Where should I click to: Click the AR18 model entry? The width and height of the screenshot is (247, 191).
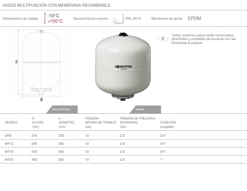click(9, 151)
